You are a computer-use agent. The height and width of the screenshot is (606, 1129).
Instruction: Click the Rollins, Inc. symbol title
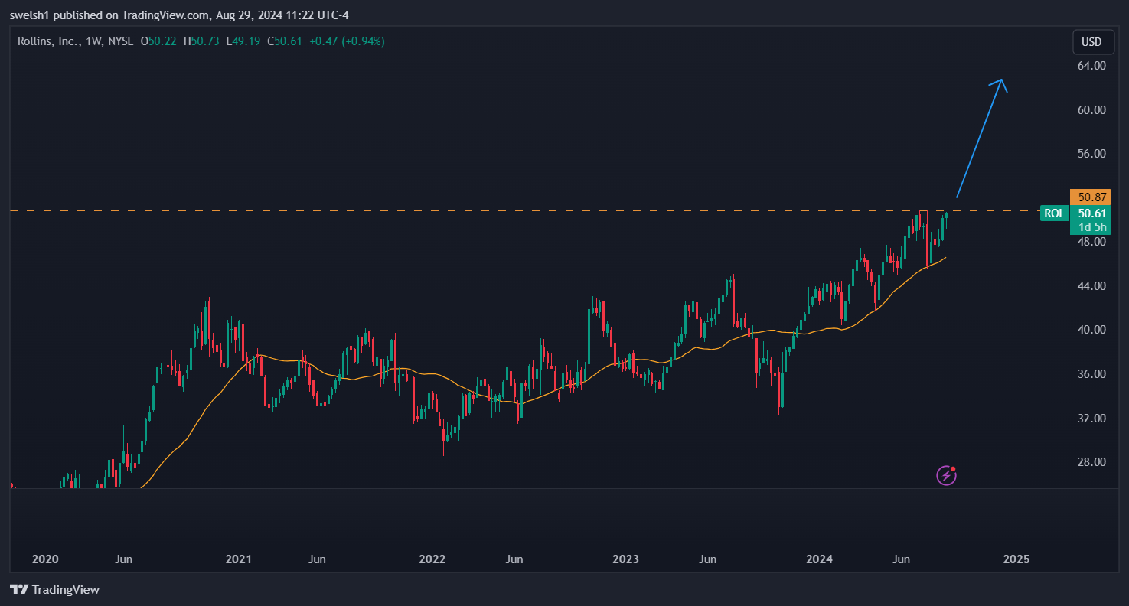[x=48, y=41]
